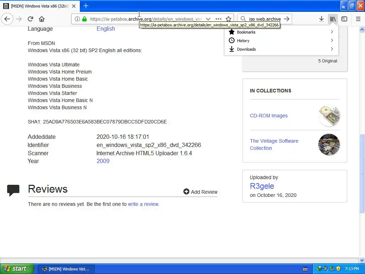Click the SHA1 hash text line
365x274 pixels.
(x=97, y=122)
